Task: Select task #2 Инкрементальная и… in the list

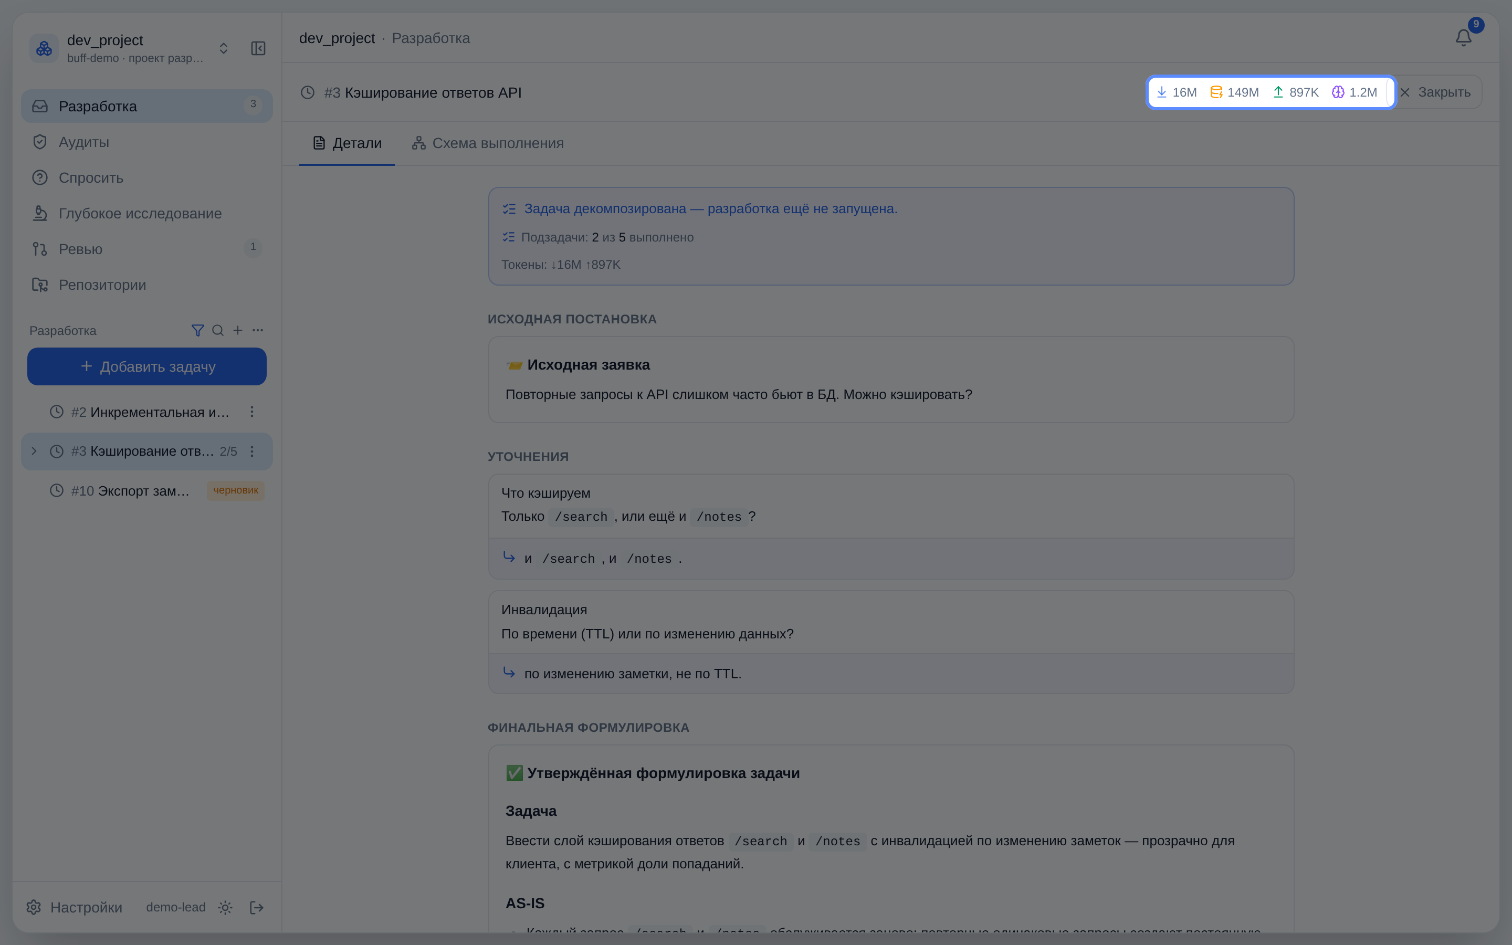Action: click(147, 412)
